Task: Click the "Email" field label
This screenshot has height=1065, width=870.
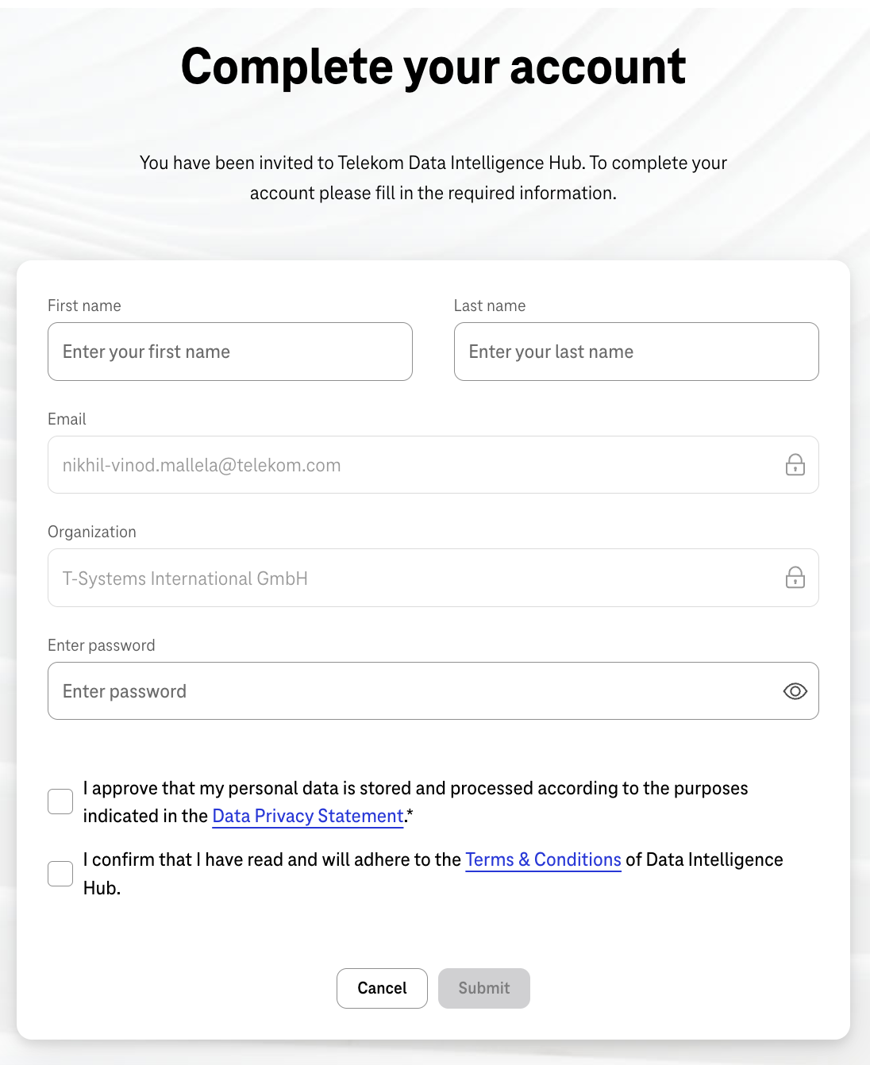Action: (67, 419)
